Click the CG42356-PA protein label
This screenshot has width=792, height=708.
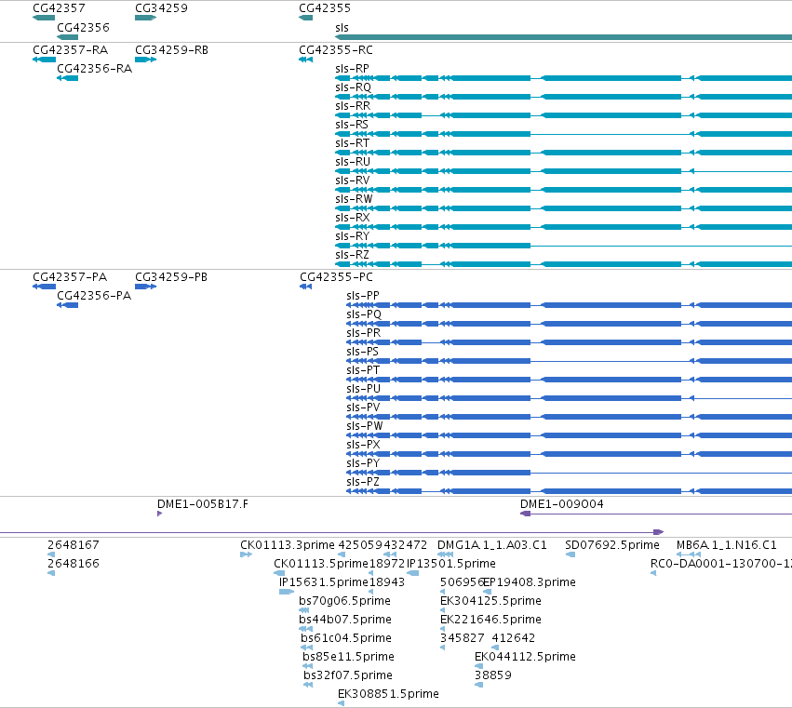[94, 296]
